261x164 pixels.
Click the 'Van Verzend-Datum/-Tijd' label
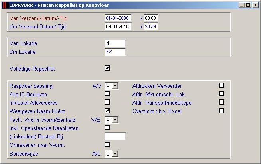click(38, 18)
